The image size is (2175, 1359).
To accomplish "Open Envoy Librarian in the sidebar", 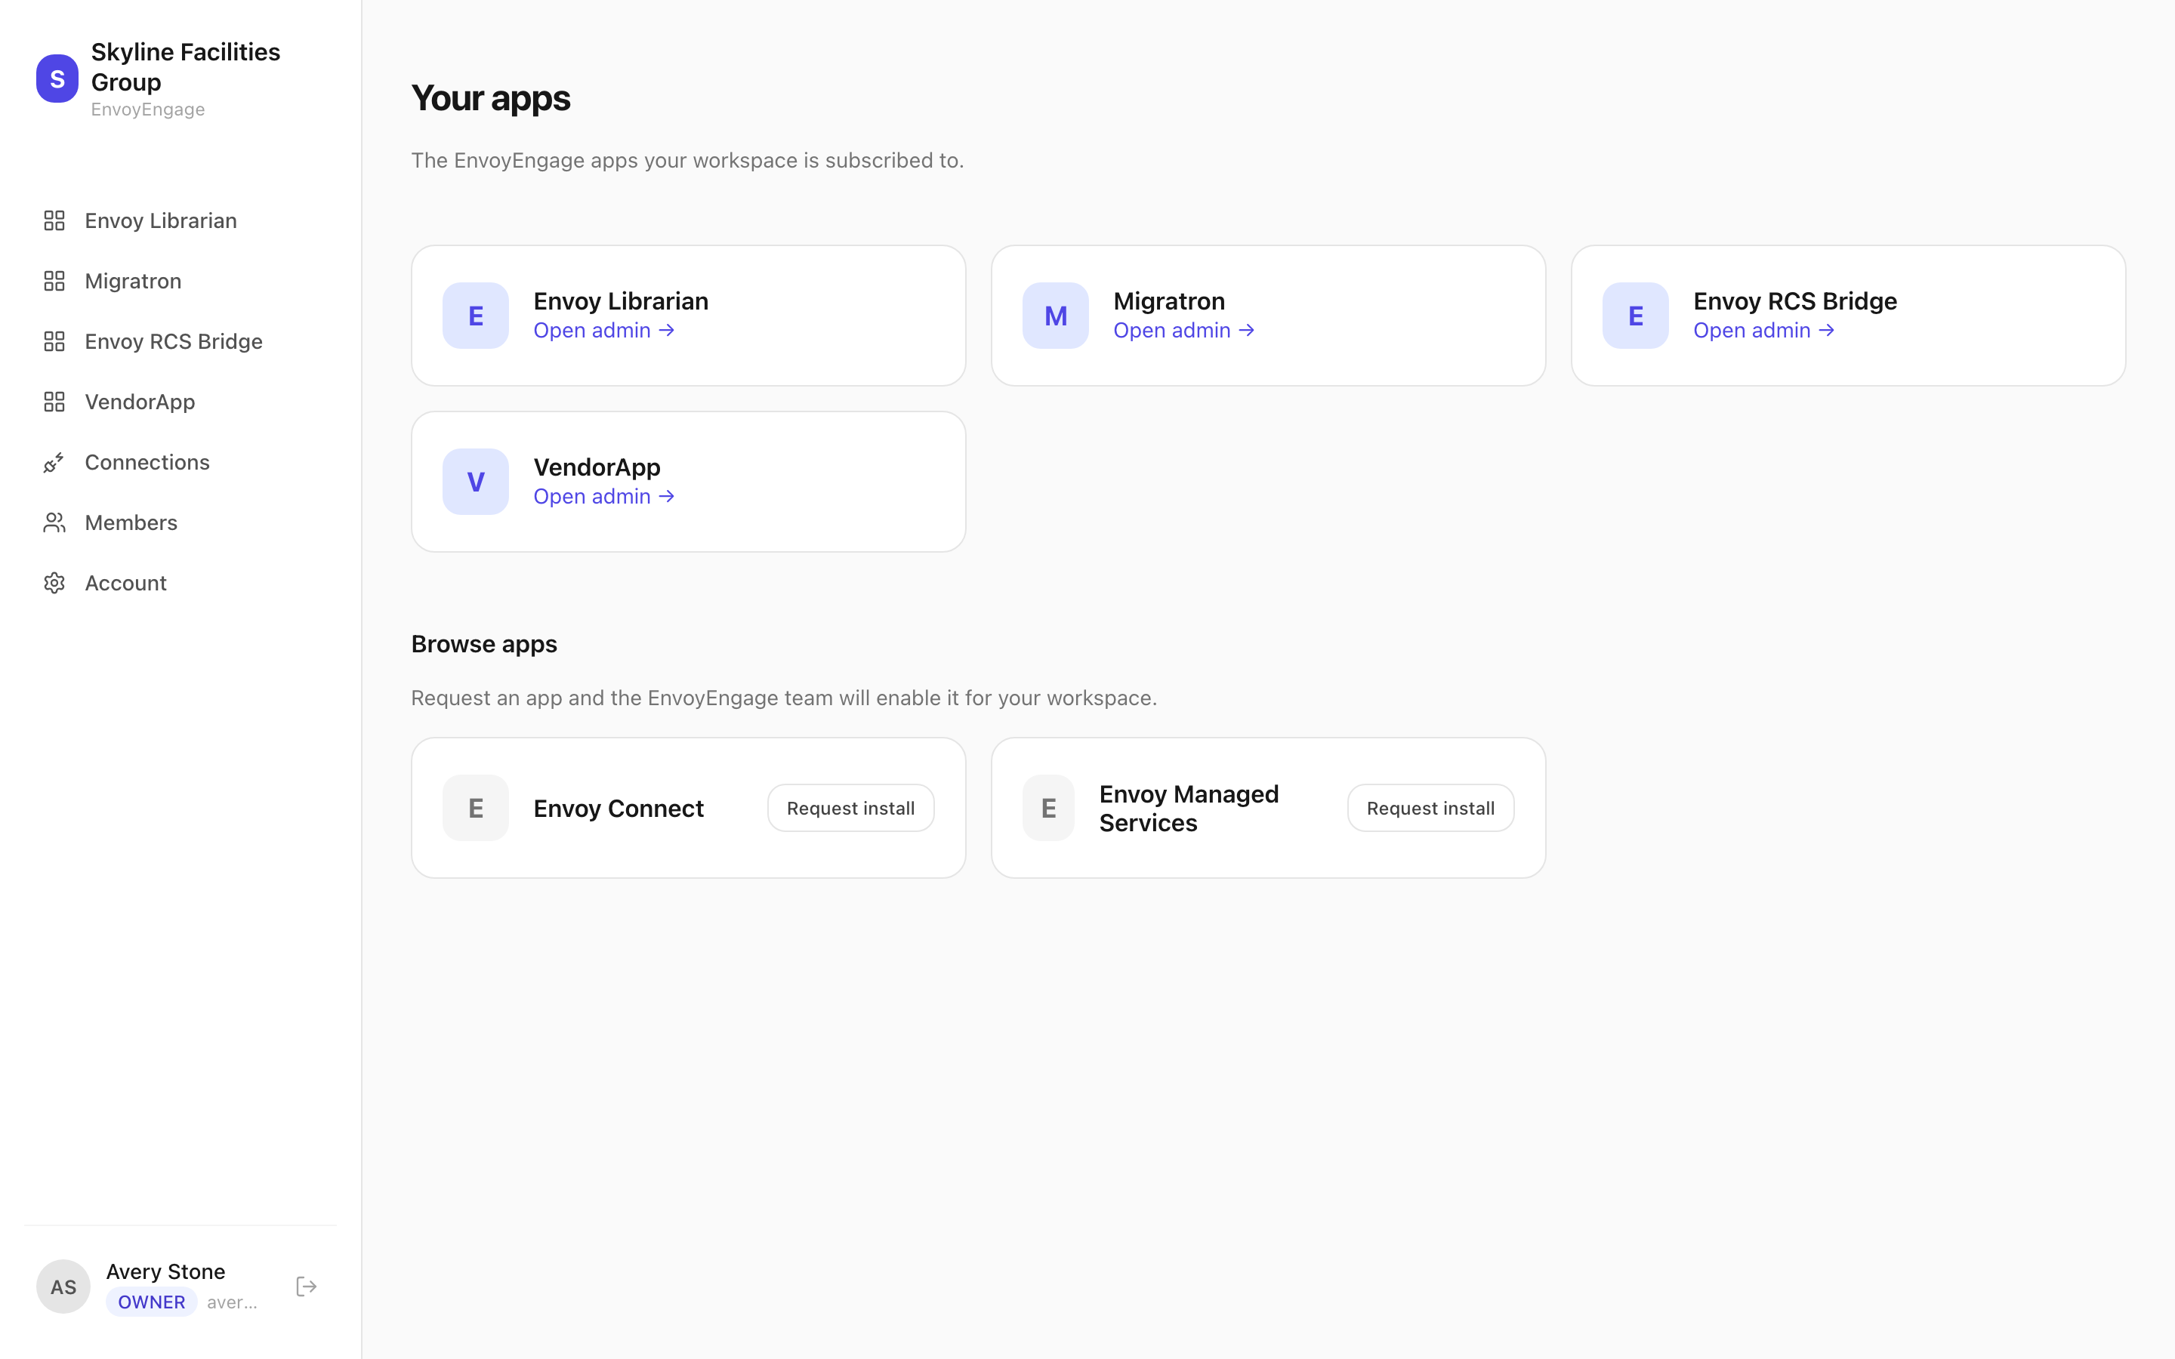I will point(180,220).
